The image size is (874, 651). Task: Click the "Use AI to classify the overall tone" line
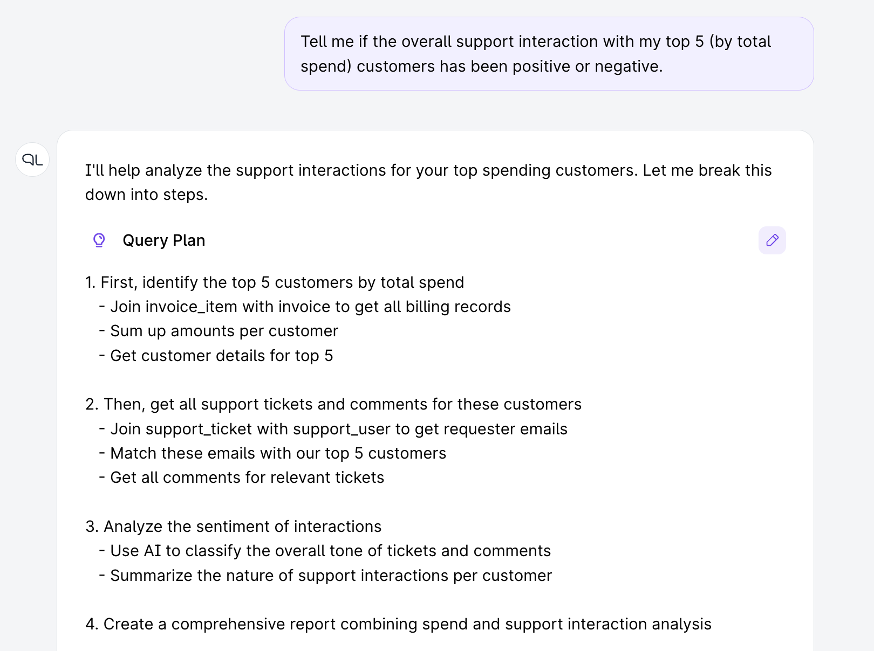pyautogui.click(x=330, y=551)
